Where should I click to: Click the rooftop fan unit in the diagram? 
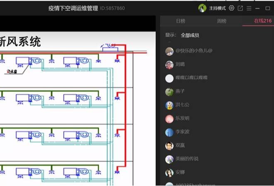pyautogui.click(x=110, y=48)
